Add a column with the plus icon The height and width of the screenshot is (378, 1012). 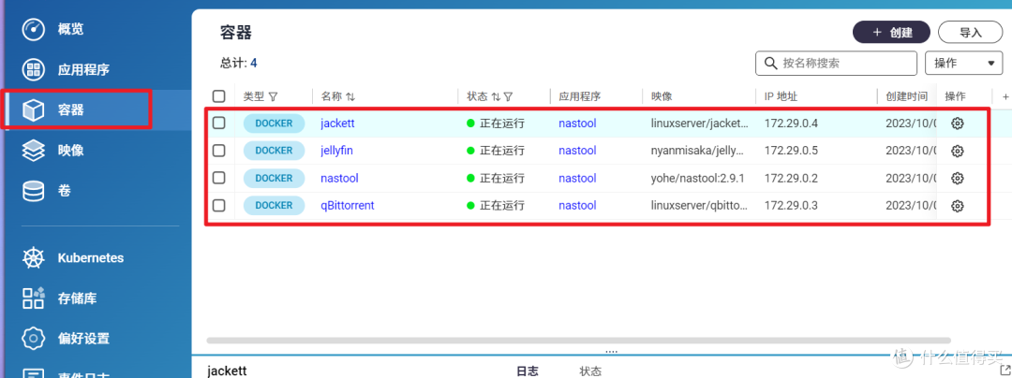pyautogui.click(x=1005, y=96)
